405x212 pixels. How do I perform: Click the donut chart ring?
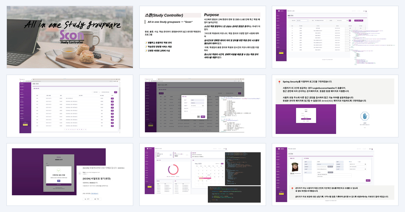[x=173, y=170]
